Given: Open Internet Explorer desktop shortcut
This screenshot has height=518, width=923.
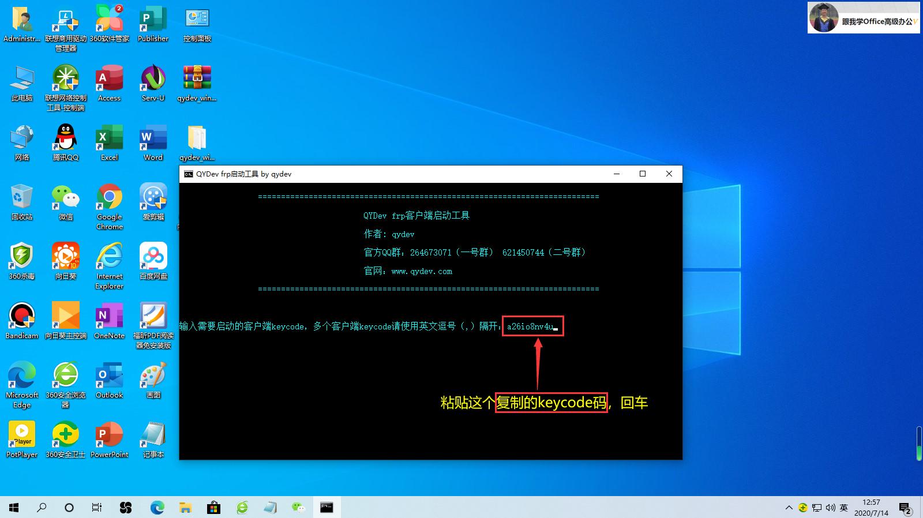Looking at the screenshot, I should (110, 266).
